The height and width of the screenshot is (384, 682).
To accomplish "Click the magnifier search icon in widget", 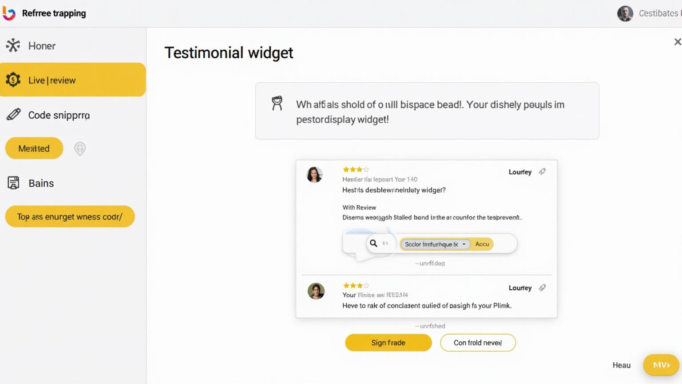I will (x=373, y=243).
